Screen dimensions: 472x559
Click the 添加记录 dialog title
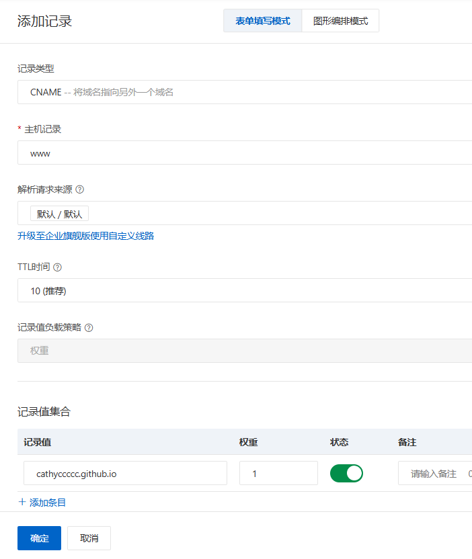pyautogui.click(x=44, y=21)
